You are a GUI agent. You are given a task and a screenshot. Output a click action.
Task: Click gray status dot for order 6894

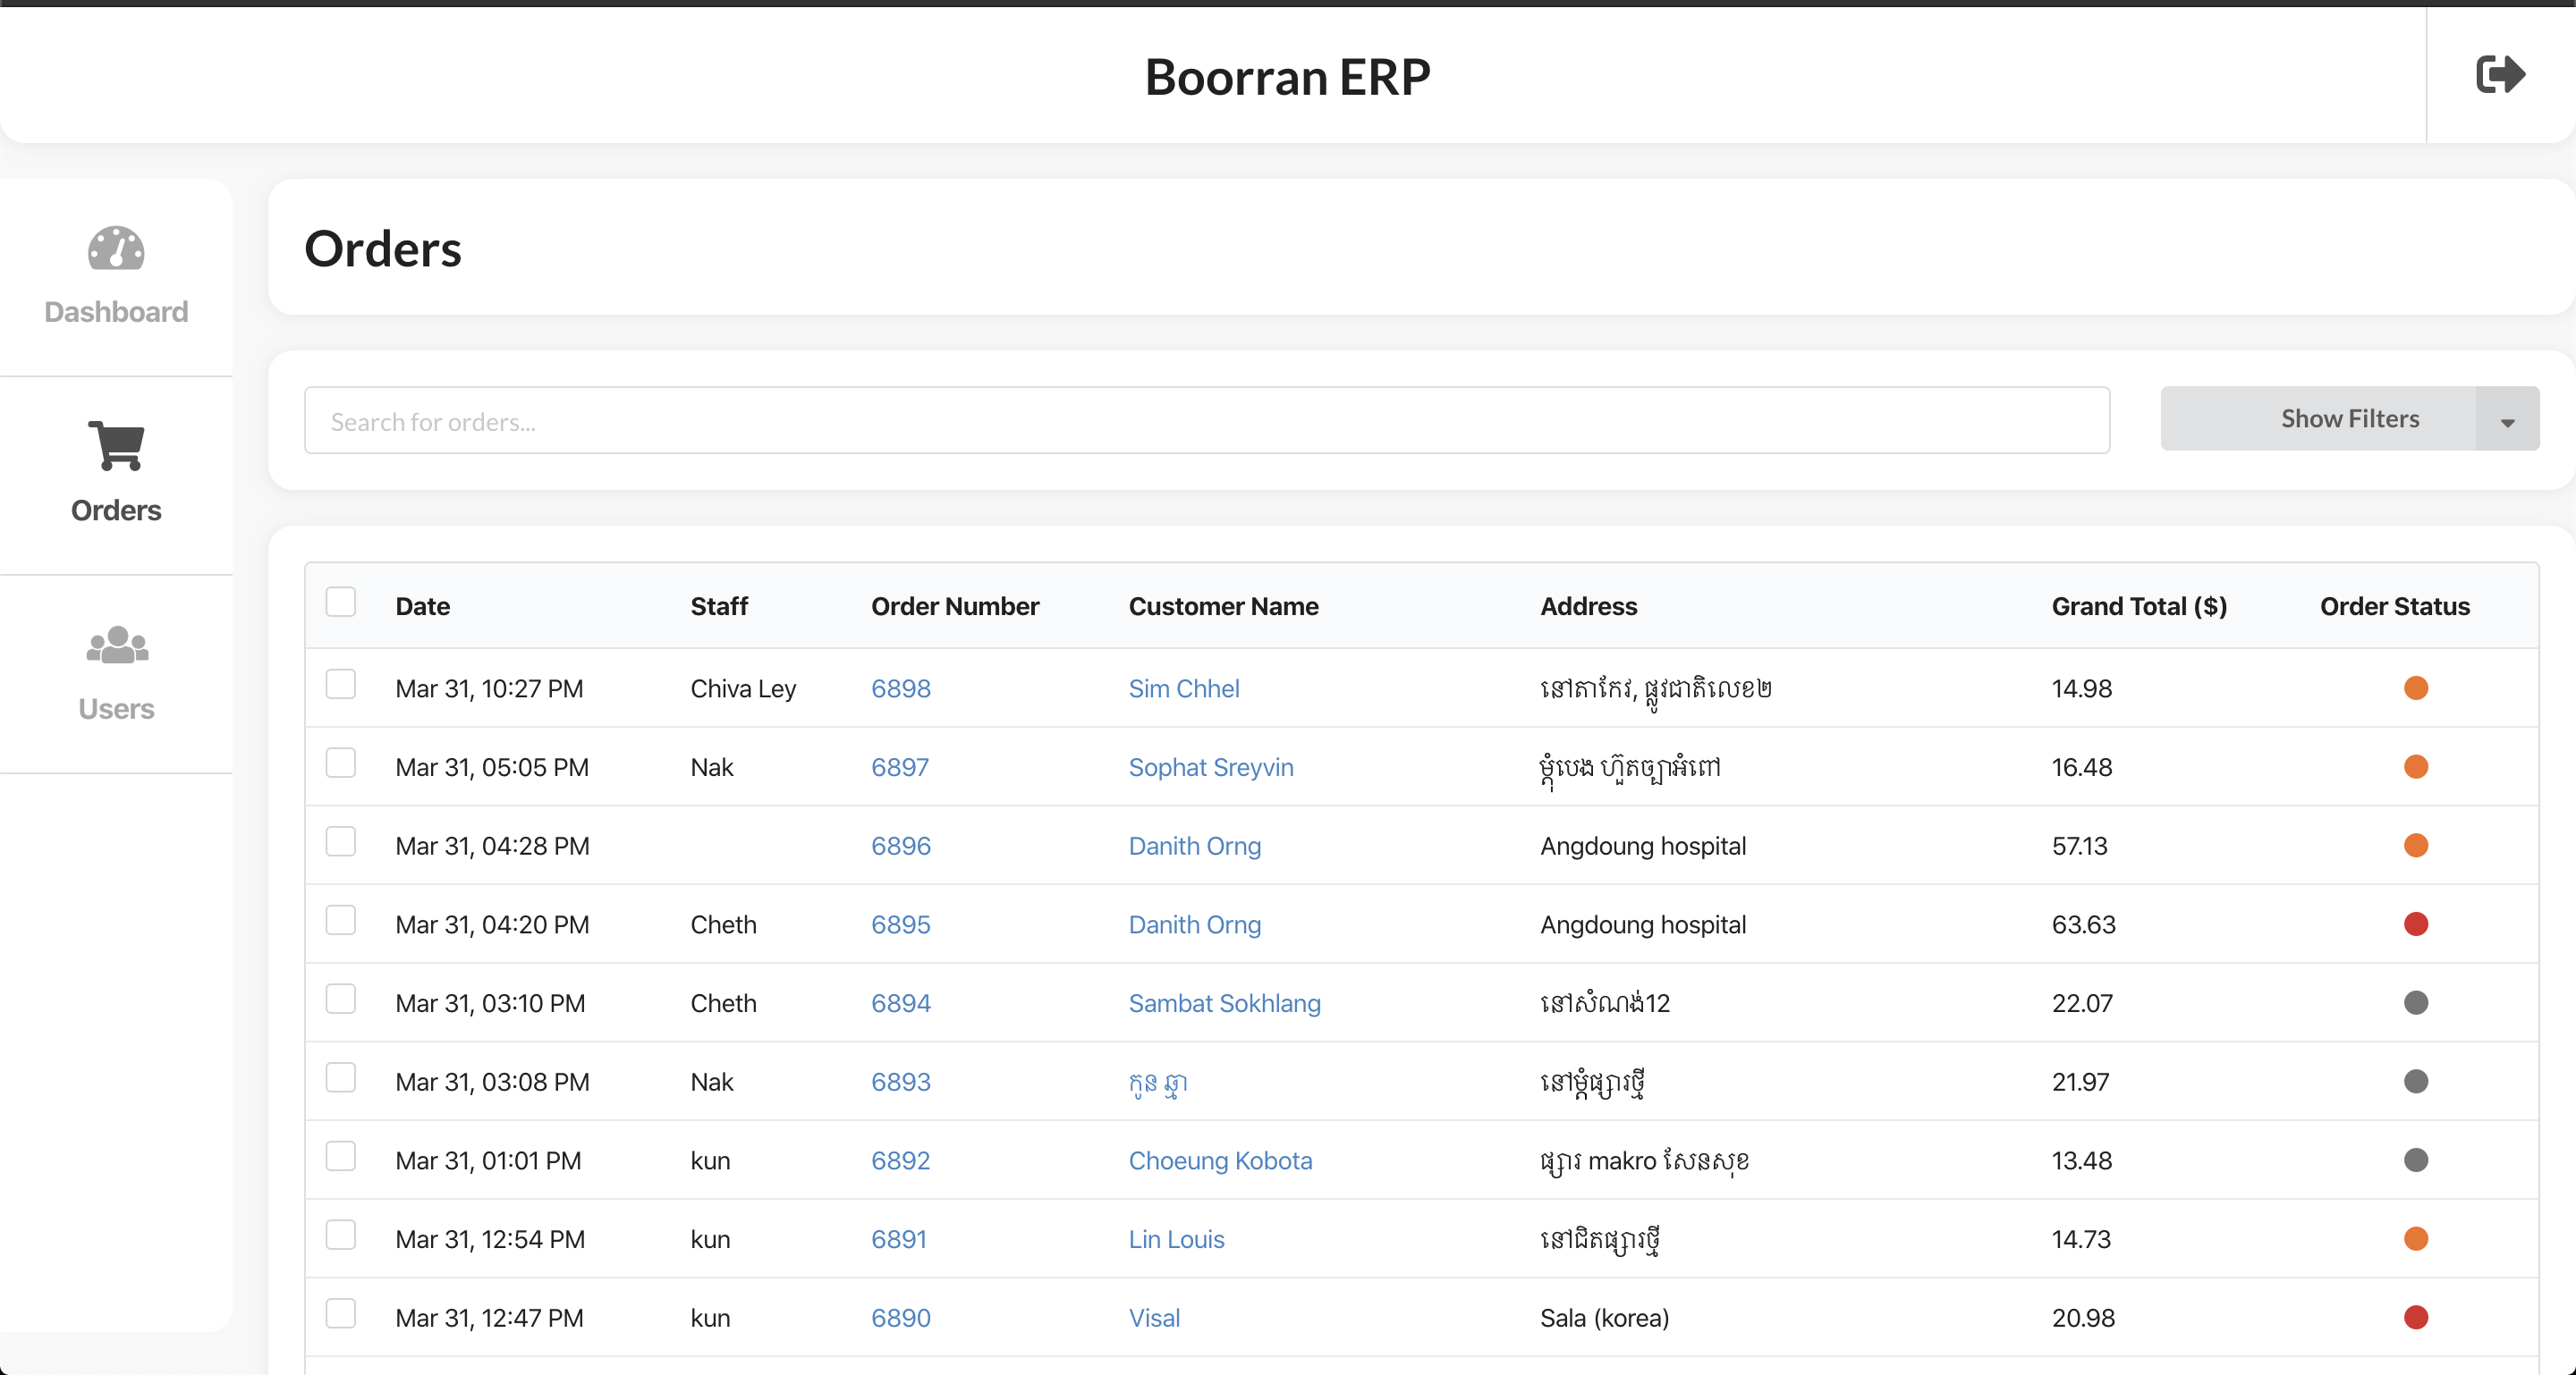(x=2416, y=1003)
